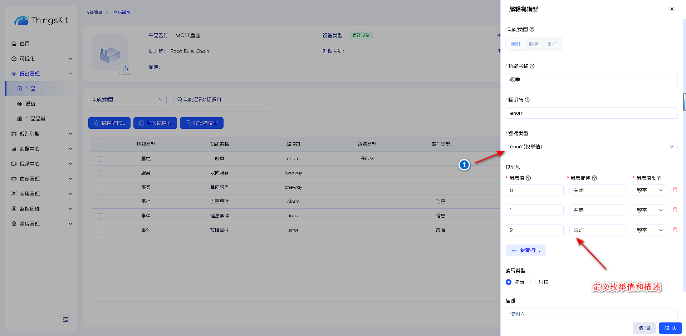Viewport: 686px width, 336px height.
Task: Open the 数据类型 enum dropdown
Action: pyautogui.click(x=591, y=147)
